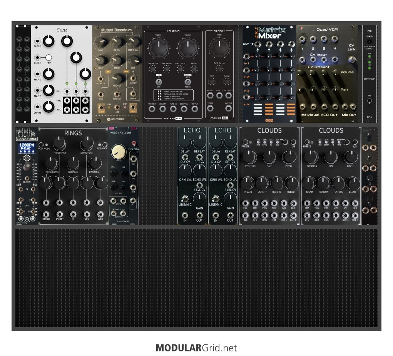The image size is (393, 356).
Task: Click the REPEAT knob on the right ECHO module
Action: pos(230,141)
